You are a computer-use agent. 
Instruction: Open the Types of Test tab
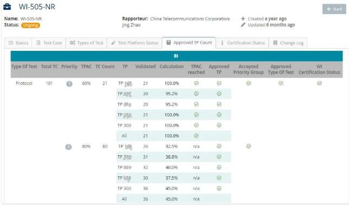click(87, 43)
